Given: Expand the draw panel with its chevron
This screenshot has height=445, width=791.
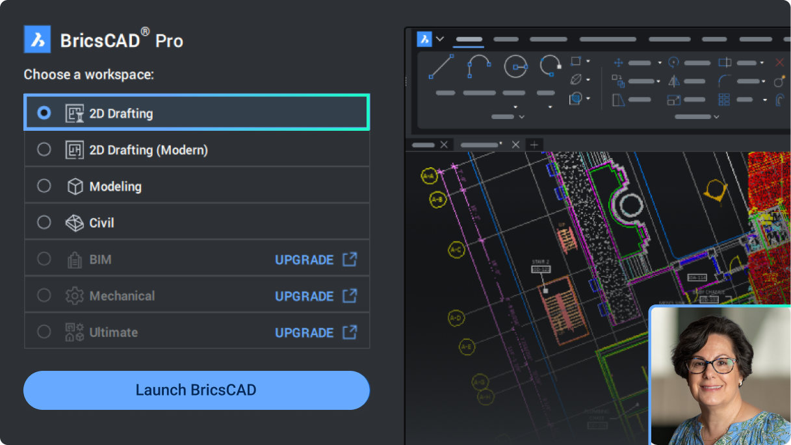Looking at the screenshot, I should point(522,116).
